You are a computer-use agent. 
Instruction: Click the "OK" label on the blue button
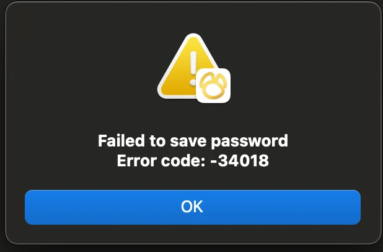coord(192,207)
